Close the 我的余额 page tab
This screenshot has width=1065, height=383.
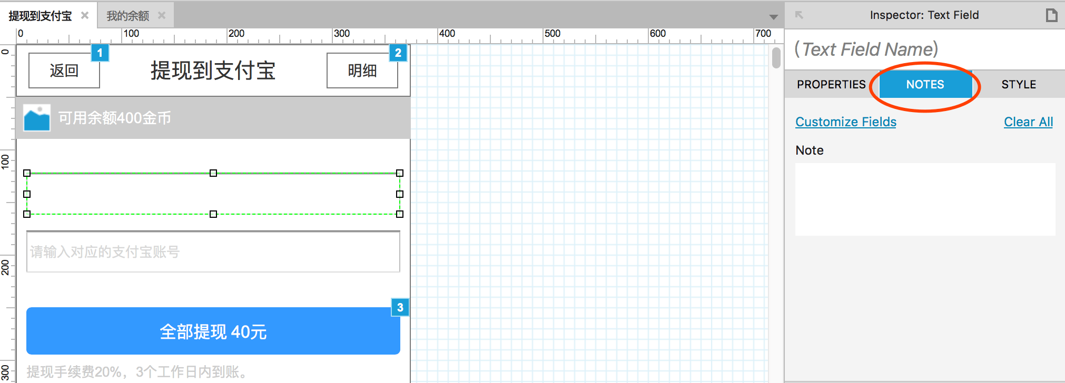tap(162, 15)
